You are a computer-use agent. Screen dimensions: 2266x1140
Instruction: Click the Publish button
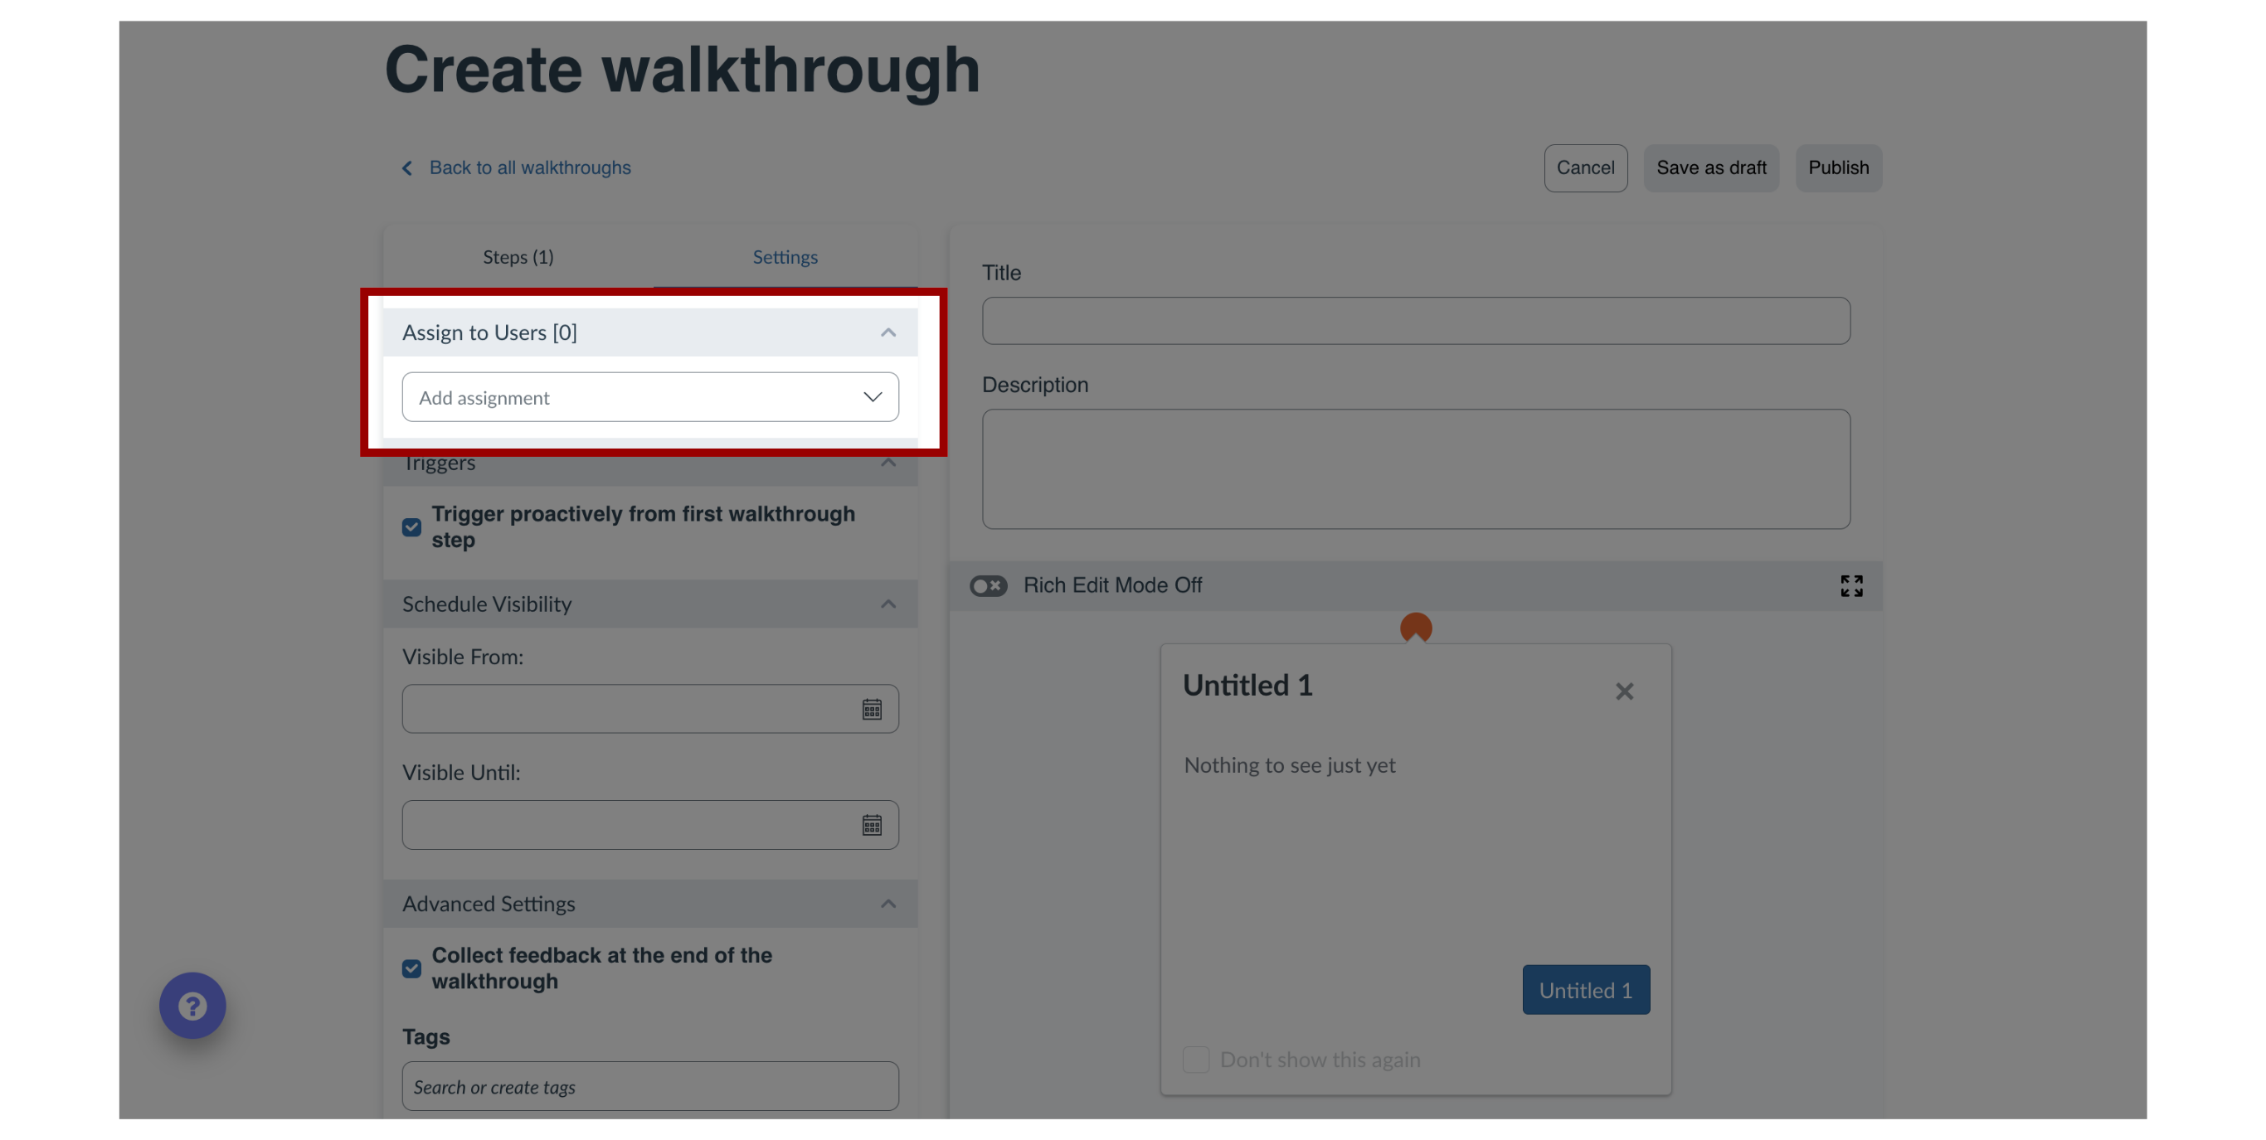tap(1838, 167)
